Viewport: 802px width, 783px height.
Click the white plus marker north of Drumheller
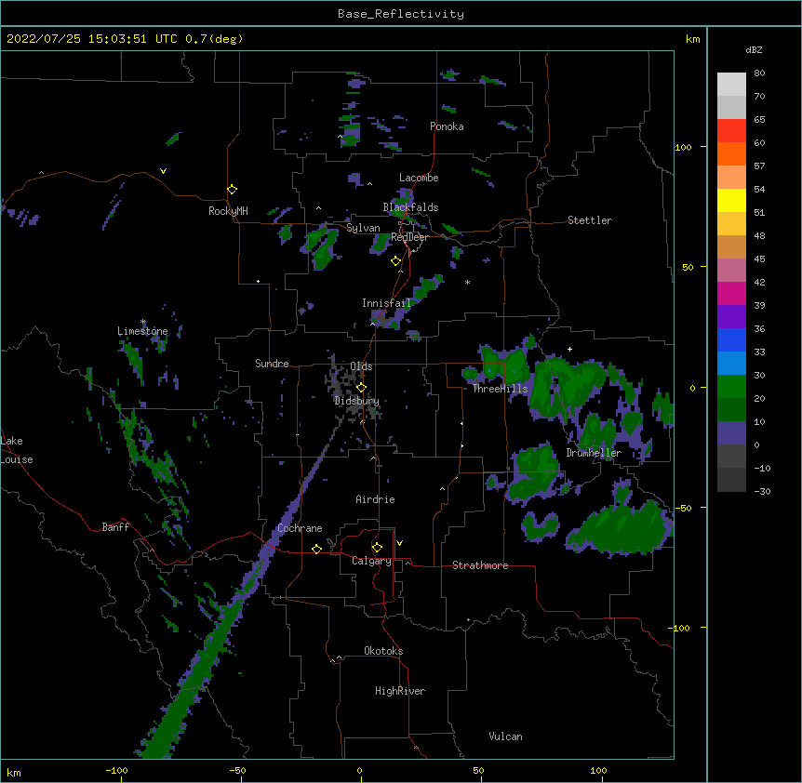point(569,349)
